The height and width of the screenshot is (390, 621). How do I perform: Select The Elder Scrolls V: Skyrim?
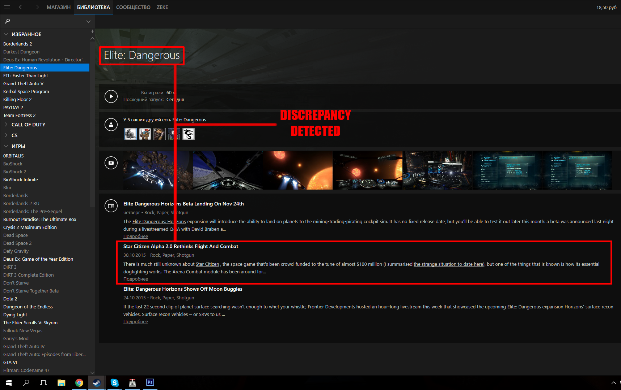pyautogui.click(x=45, y=322)
